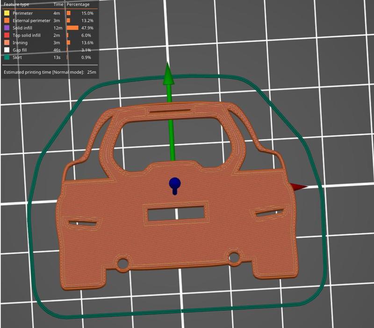Viewport: 374px width, 328px height.
Task: Click the 47.9% Solid infill percentage
Action: 87,28
